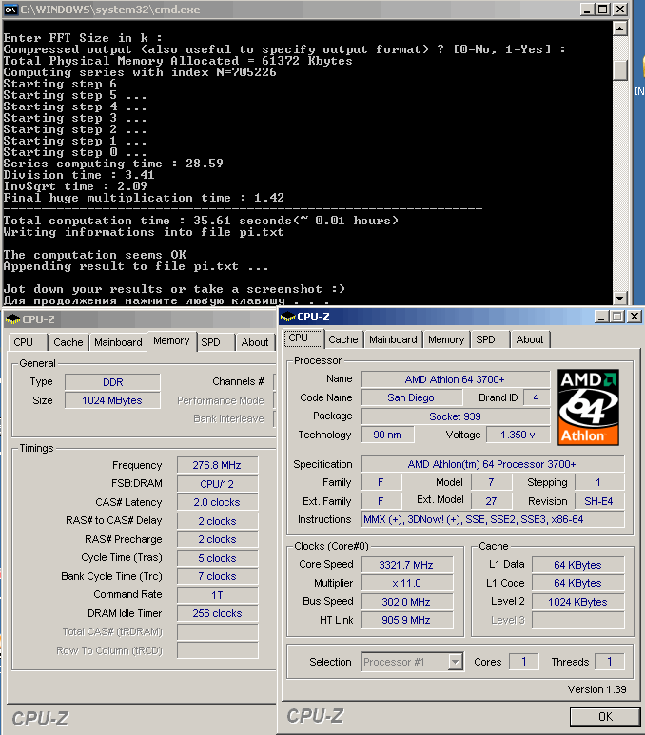Click memory Type value DDR
Screen dimensions: 645x735
click(x=112, y=382)
